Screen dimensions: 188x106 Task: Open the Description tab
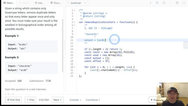[x=9, y=3]
